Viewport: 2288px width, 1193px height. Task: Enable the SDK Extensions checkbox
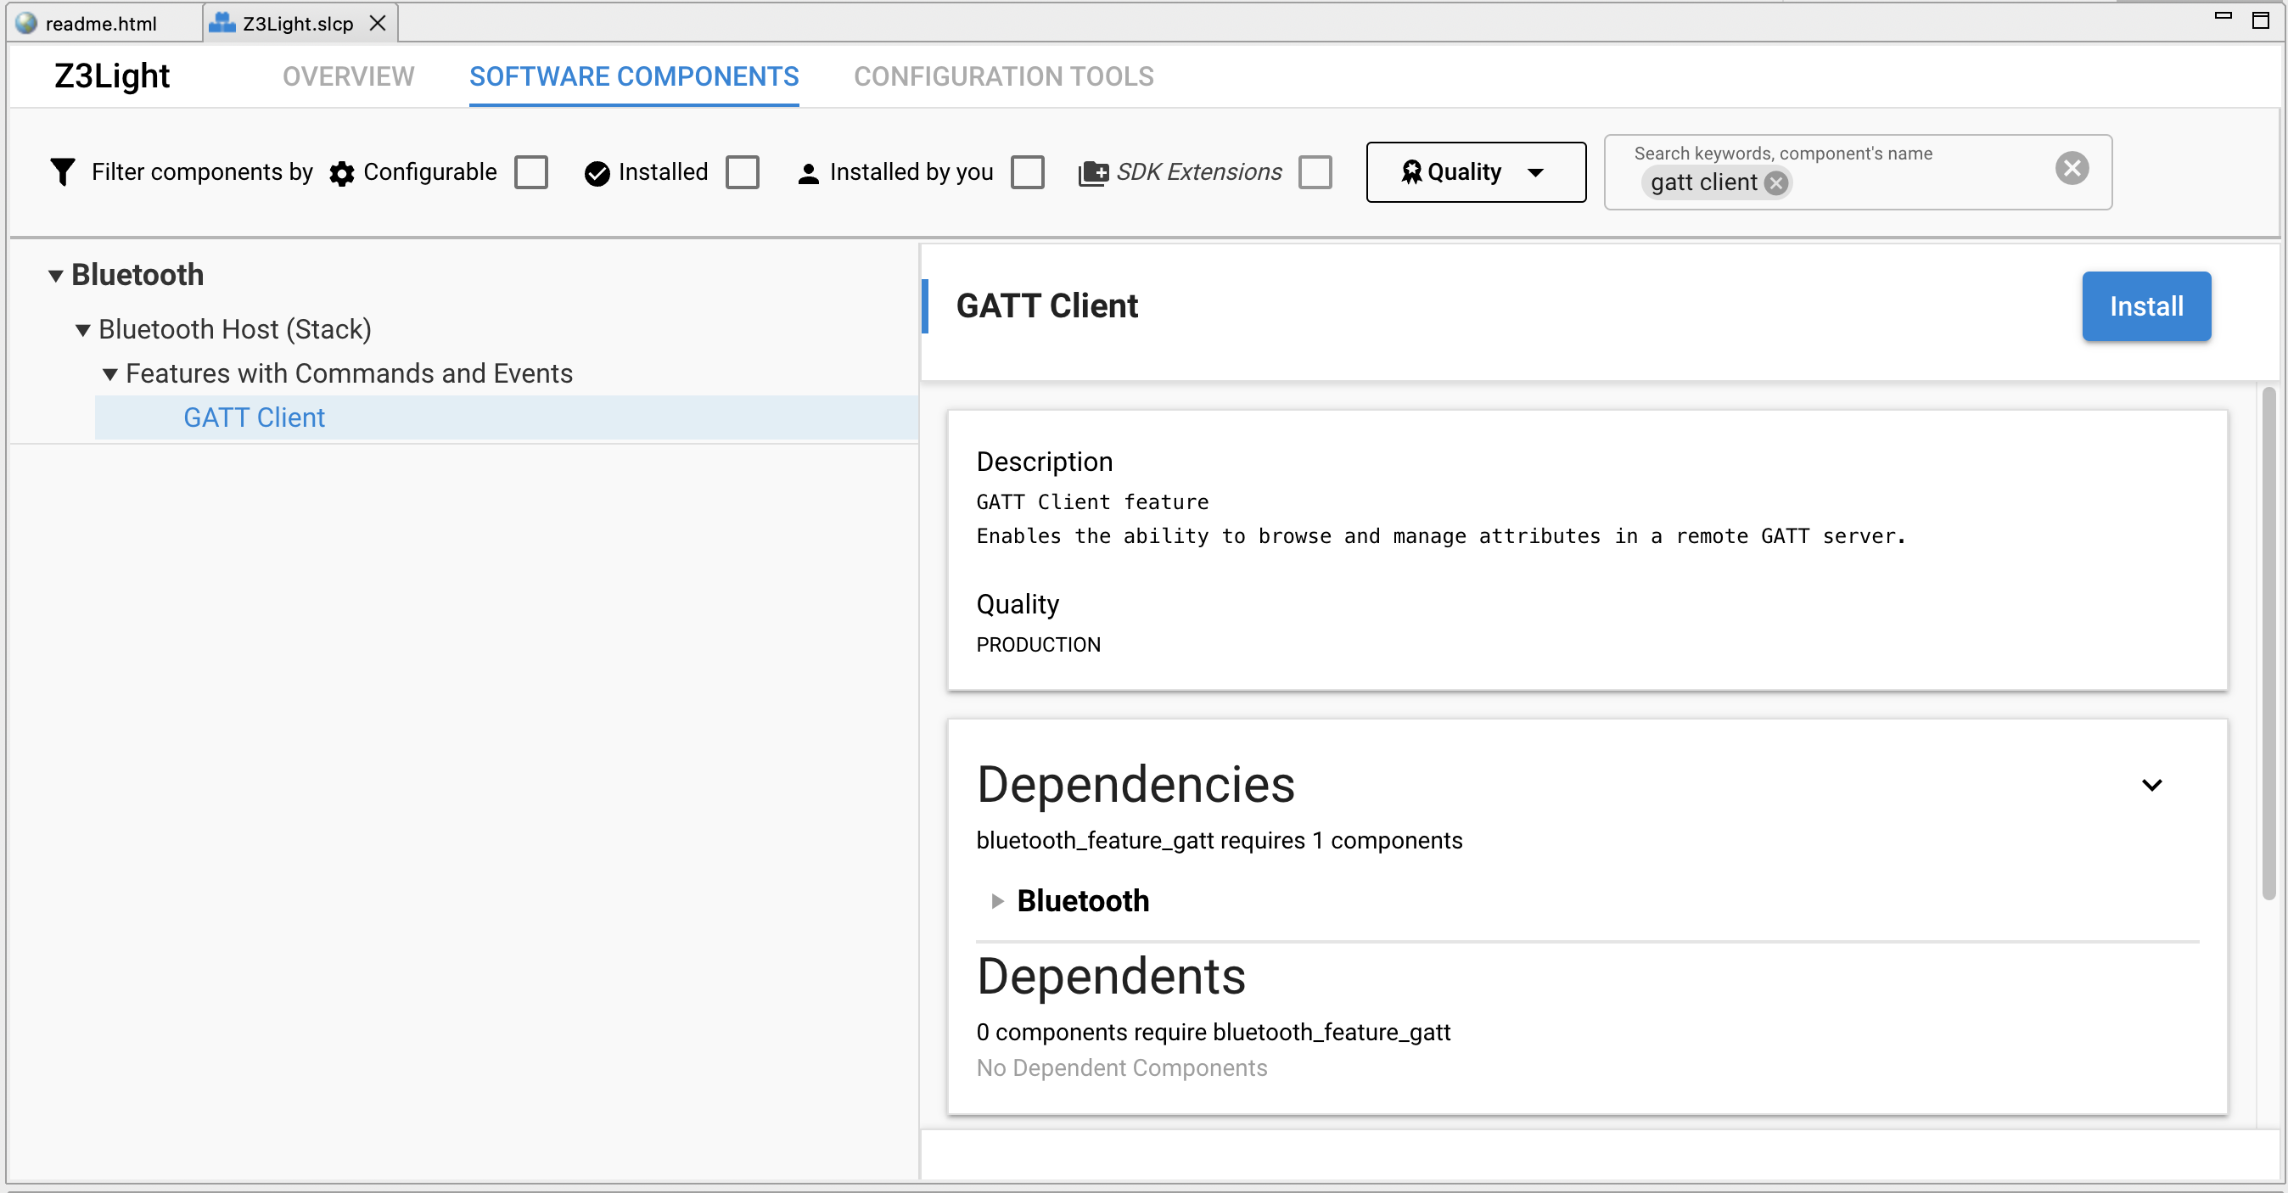point(1315,172)
